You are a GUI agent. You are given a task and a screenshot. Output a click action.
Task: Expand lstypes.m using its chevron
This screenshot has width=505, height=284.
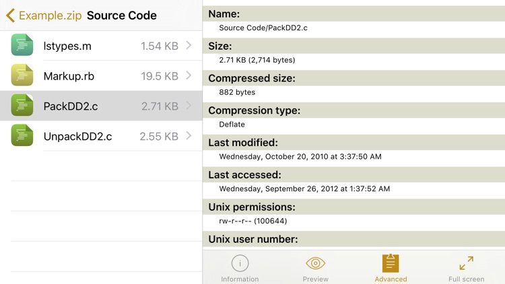click(x=189, y=45)
